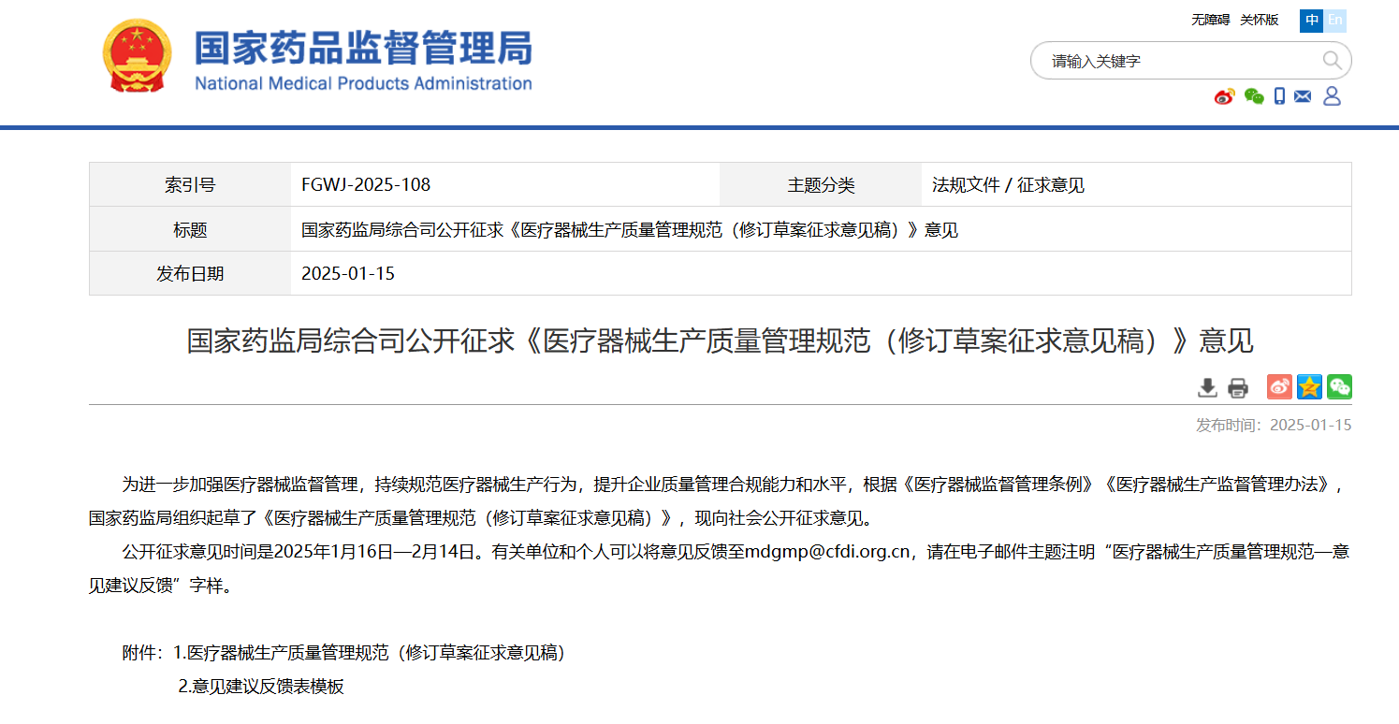Share article to Weibo via red square
Screen dimensions: 1399x724
coord(1279,387)
